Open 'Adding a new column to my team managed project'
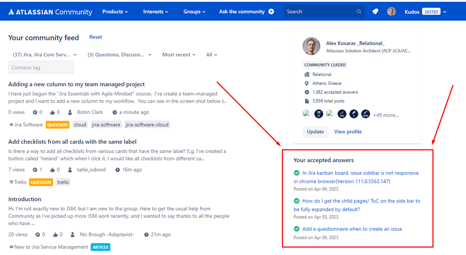This screenshot has height=255, width=466. point(77,84)
